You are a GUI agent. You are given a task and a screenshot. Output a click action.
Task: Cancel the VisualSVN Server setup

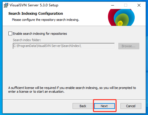(131, 106)
